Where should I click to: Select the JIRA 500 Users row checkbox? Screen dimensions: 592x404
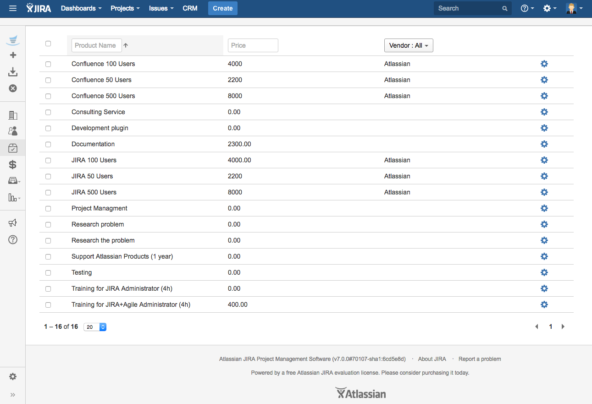pos(48,193)
